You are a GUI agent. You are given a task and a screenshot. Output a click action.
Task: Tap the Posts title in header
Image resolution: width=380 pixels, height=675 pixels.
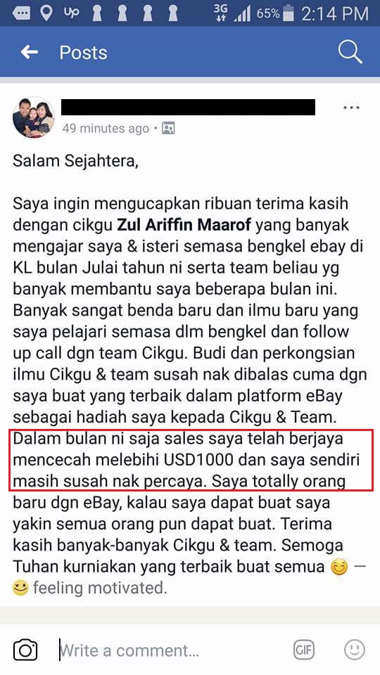click(83, 53)
